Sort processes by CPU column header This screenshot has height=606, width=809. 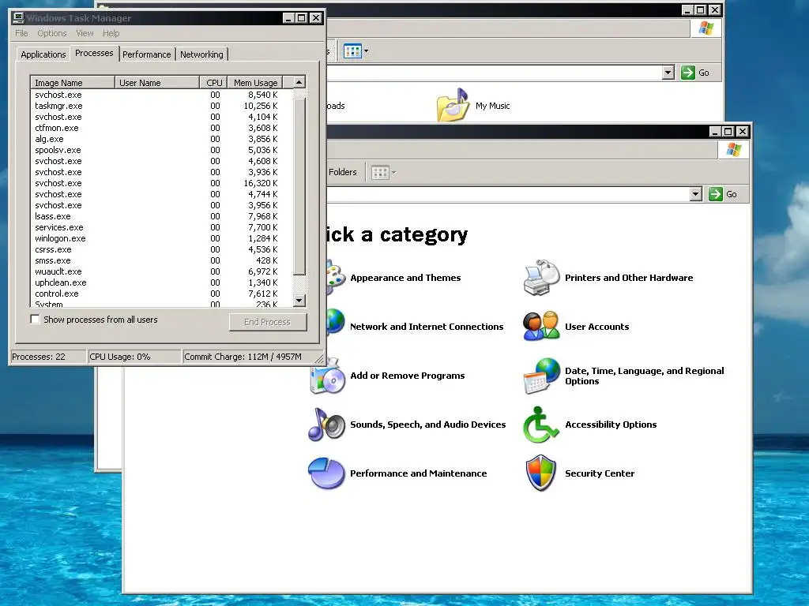(213, 82)
